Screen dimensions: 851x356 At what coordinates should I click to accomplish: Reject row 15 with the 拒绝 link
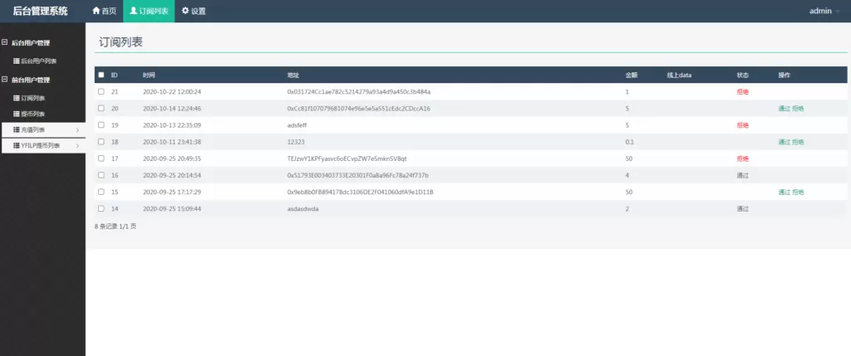(798, 192)
